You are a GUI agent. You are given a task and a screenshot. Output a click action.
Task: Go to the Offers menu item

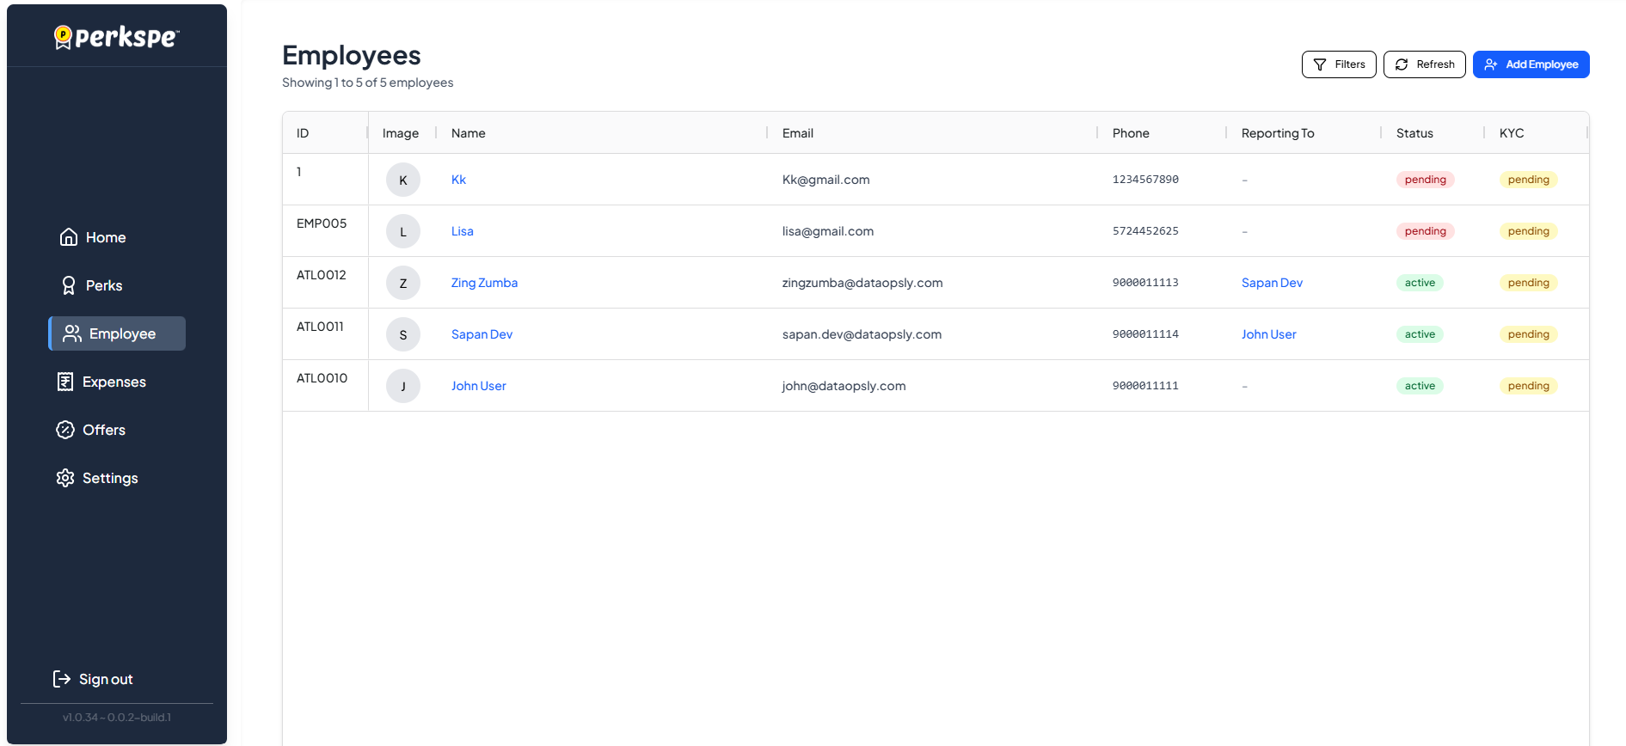(x=103, y=430)
